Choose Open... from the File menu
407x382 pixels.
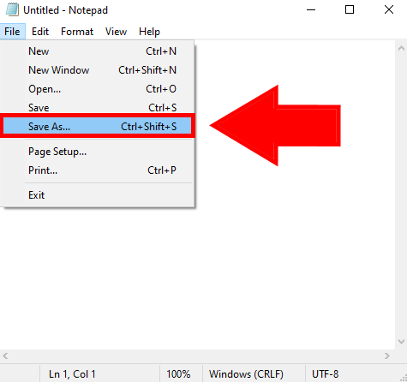point(97,89)
